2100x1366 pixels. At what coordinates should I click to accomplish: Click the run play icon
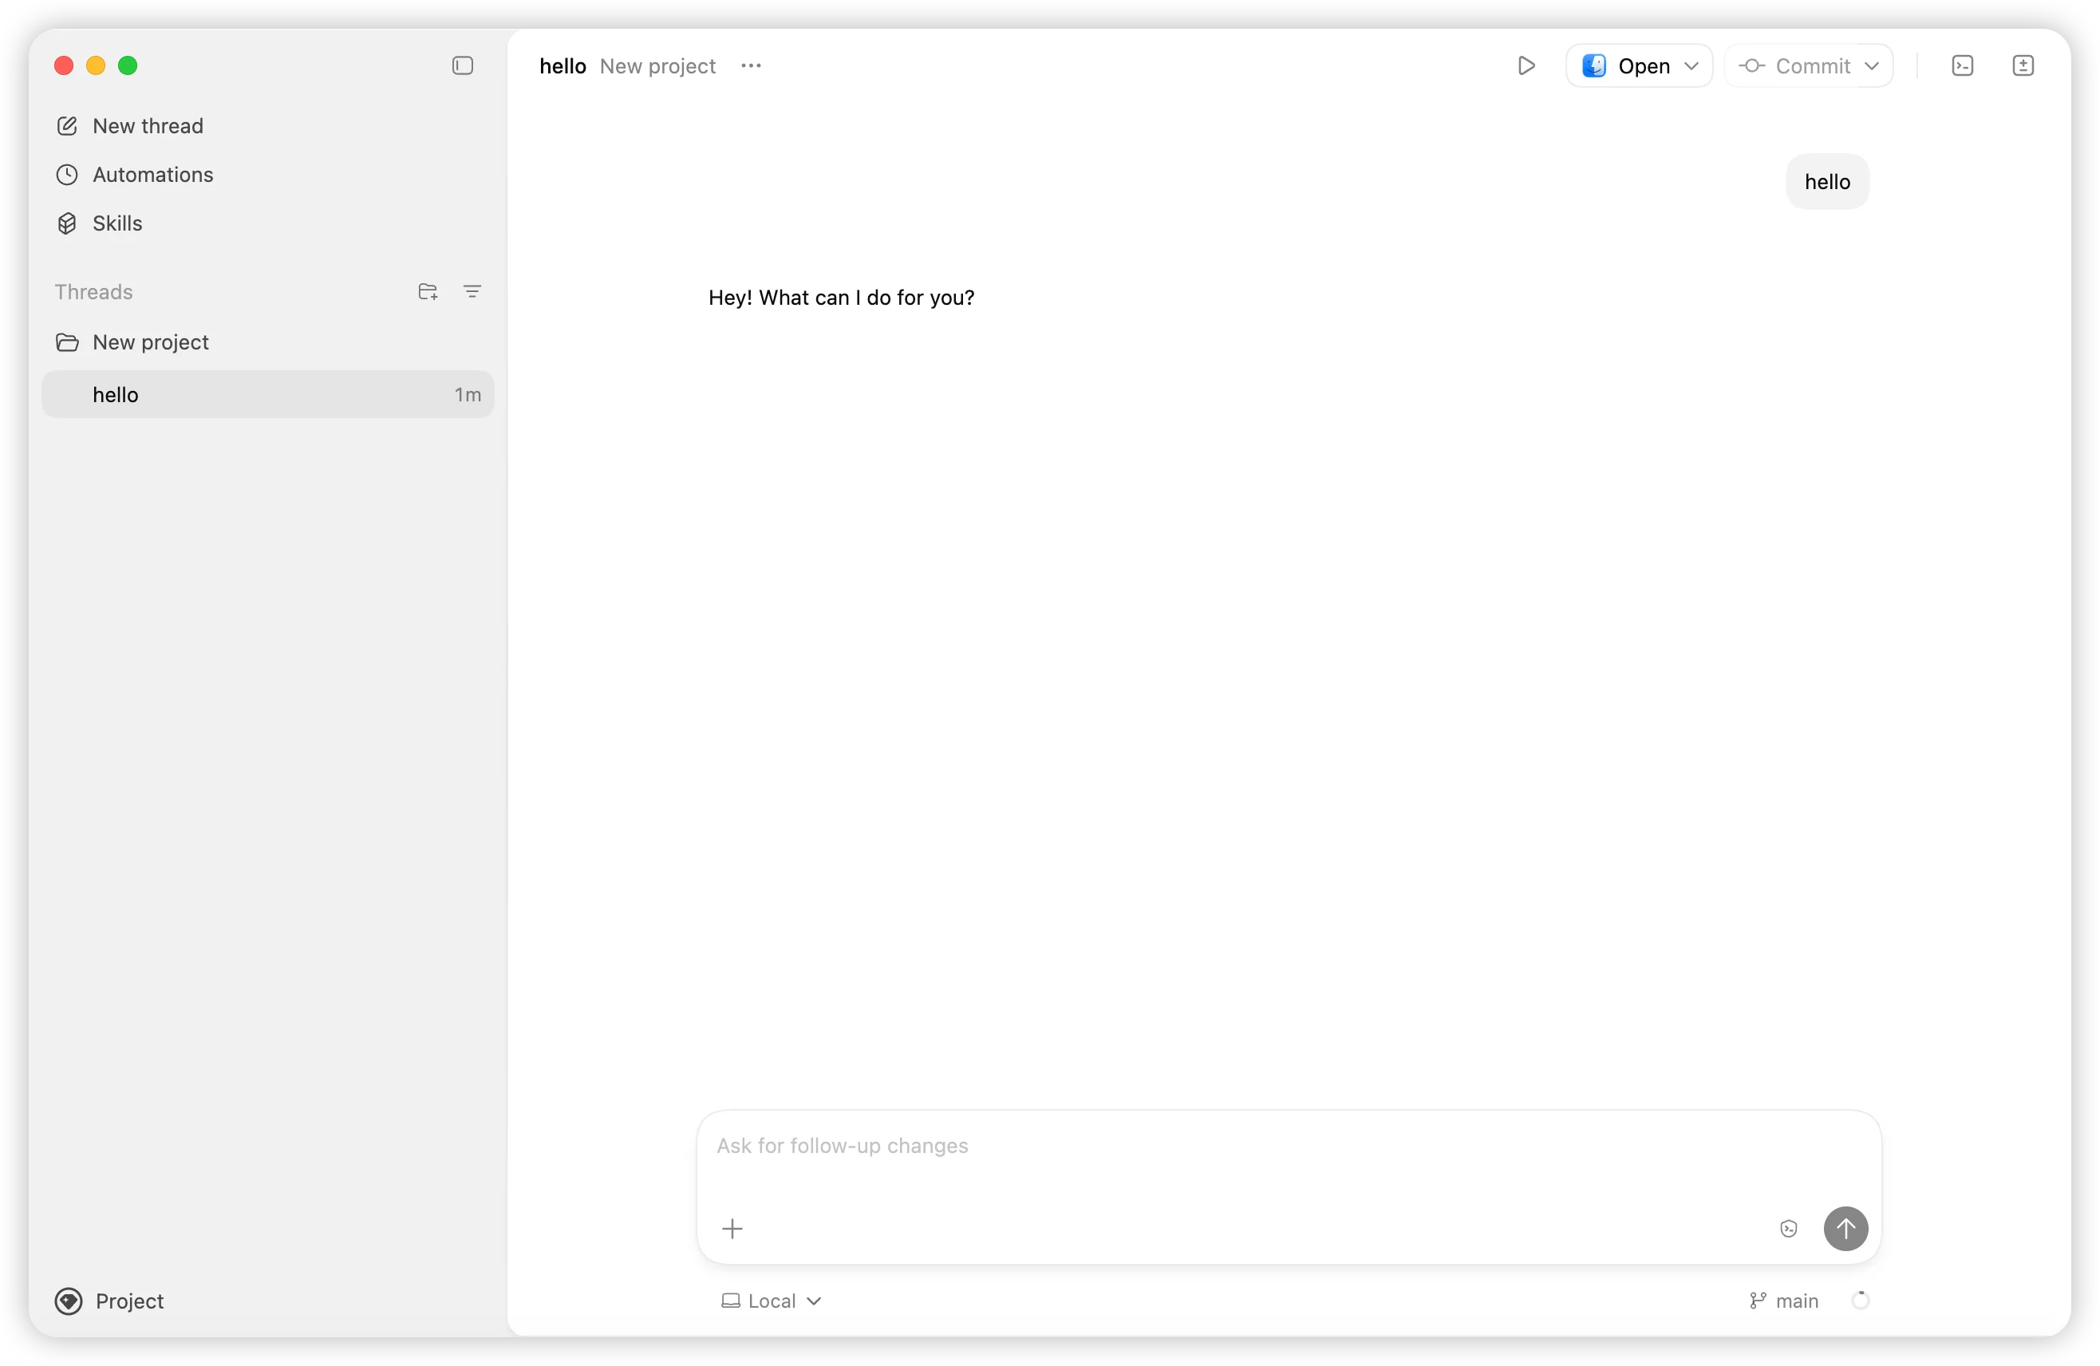pos(1526,65)
